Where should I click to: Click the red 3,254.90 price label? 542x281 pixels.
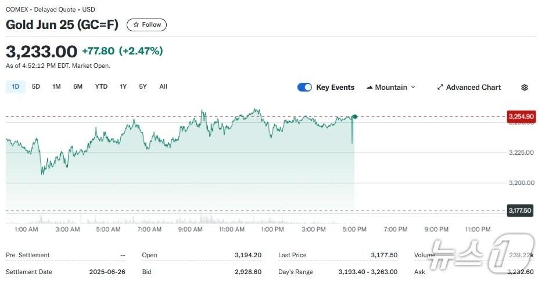click(521, 117)
